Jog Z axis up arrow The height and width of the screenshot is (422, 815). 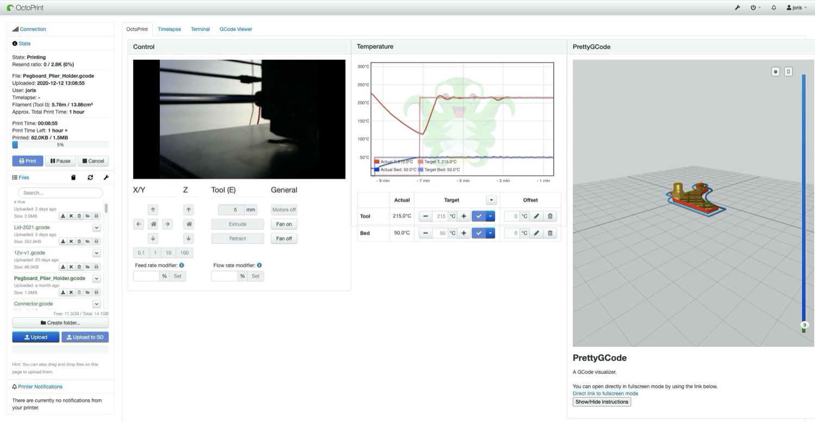coord(189,209)
